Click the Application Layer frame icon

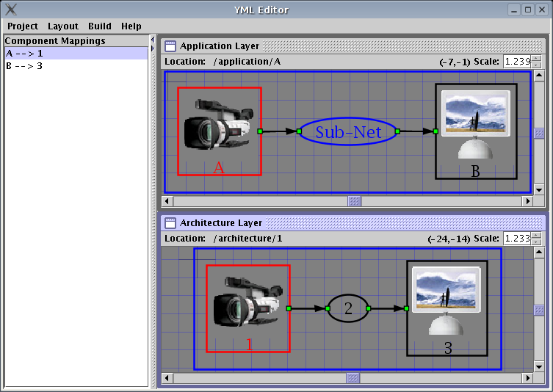[170, 46]
